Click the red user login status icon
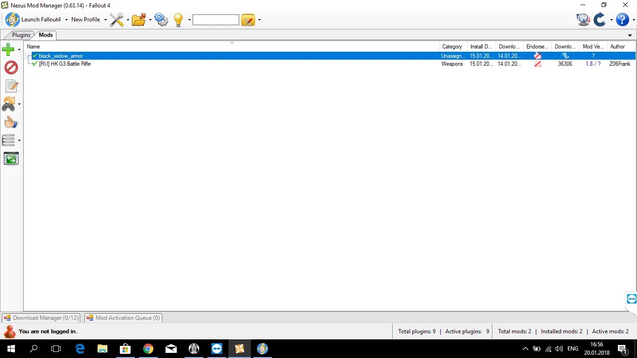637x358 pixels. tap(9, 331)
